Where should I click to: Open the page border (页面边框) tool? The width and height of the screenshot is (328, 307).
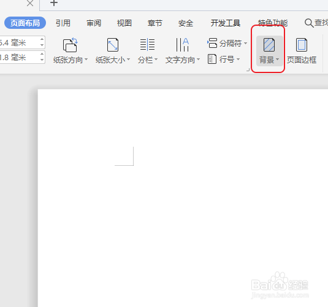tap(302, 51)
